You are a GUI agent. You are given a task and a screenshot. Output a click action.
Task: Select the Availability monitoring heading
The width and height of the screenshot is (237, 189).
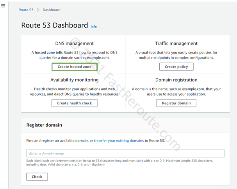coord(74,80)
